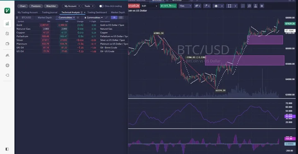298x154 pixels.
Task: Select the Platinum row
Action: [x=72, y=44]
